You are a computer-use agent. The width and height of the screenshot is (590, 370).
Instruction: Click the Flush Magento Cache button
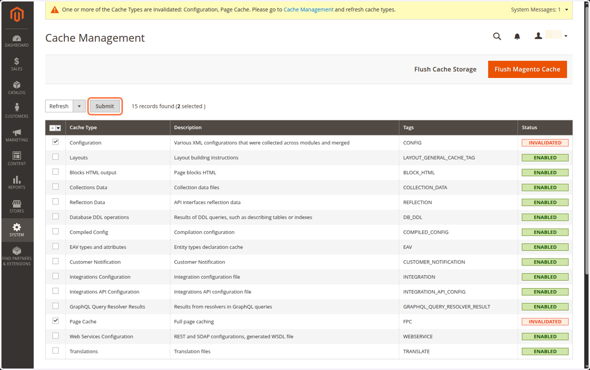point(527,69)
